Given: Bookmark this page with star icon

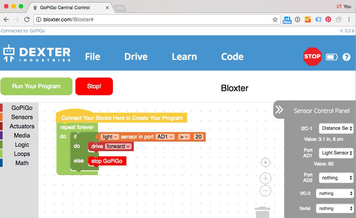Looking at the screenshot, I should point(275,19).
